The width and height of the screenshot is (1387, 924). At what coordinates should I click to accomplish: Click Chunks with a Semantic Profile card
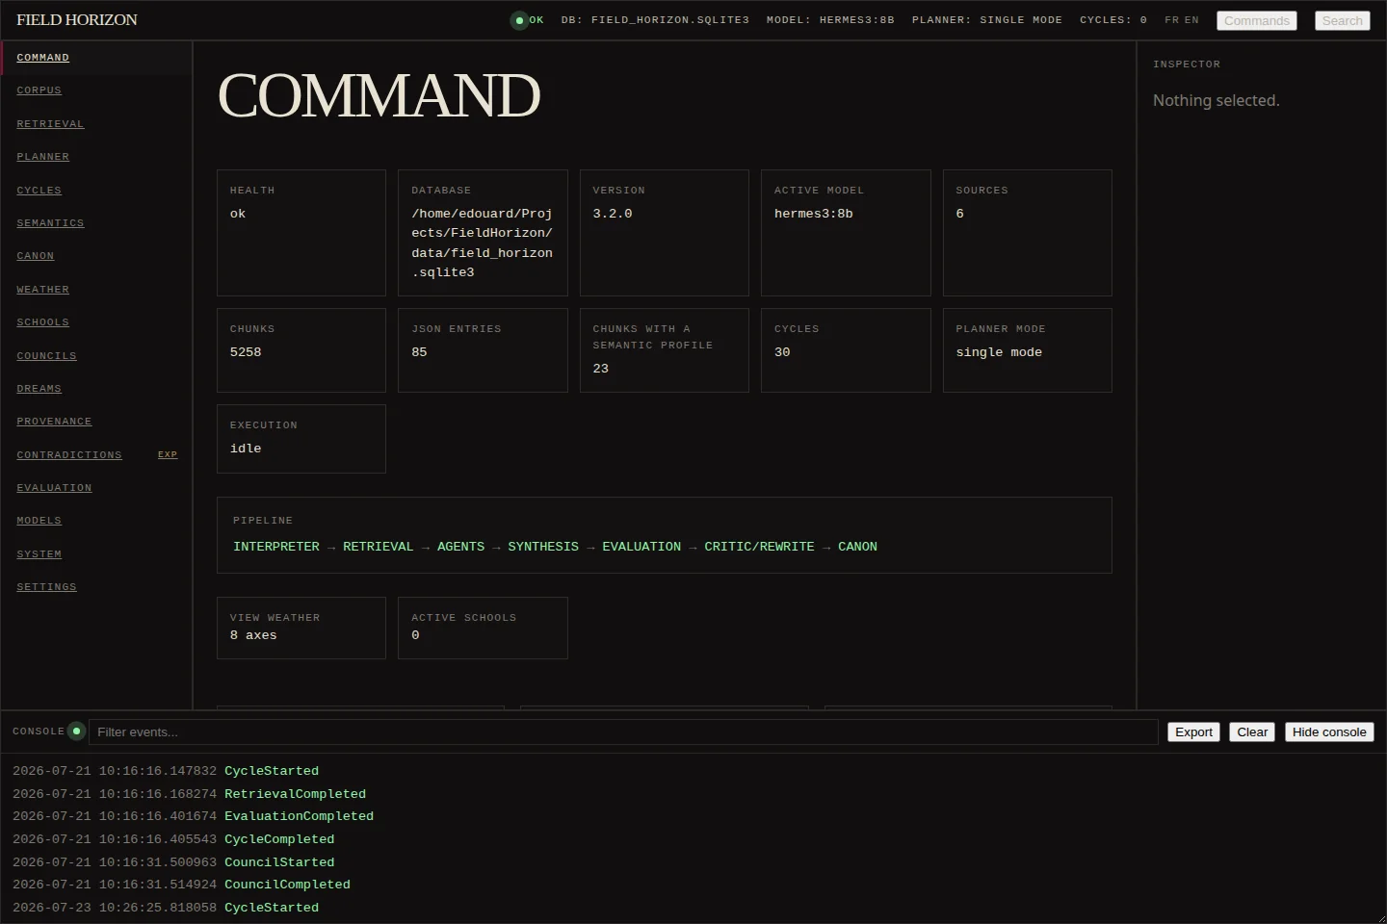click(665, 350)
